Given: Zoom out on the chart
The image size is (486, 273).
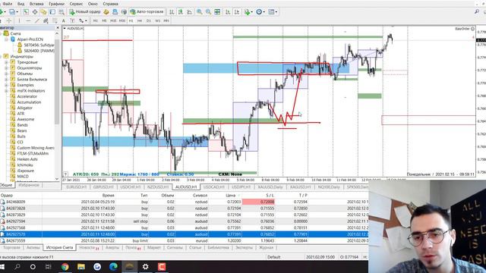Looking at the screenshot, I should point(208,12).
